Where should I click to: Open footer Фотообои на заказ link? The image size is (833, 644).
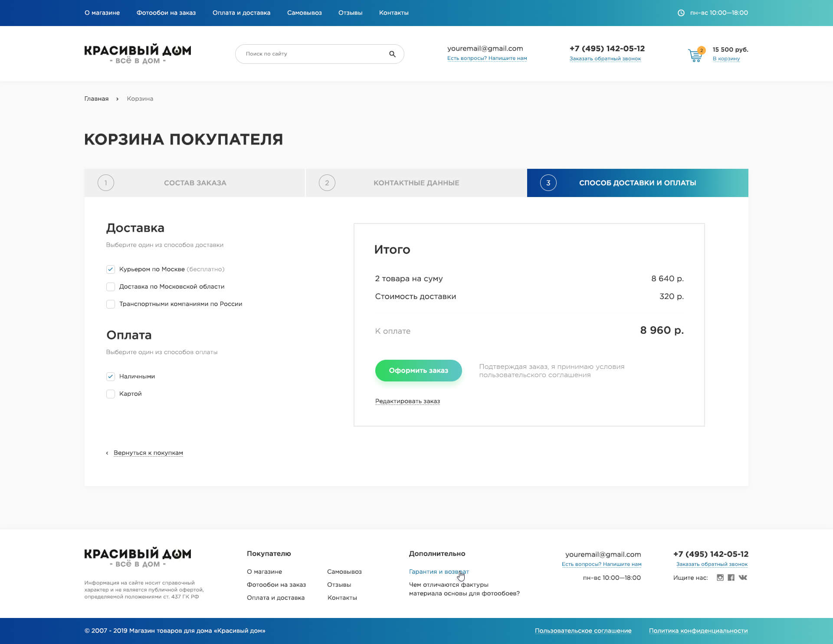pos(276,585)
